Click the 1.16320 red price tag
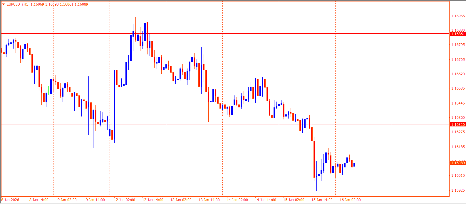Image resolution: width=466 pixels, height=204 pixels. click(458, 125)
